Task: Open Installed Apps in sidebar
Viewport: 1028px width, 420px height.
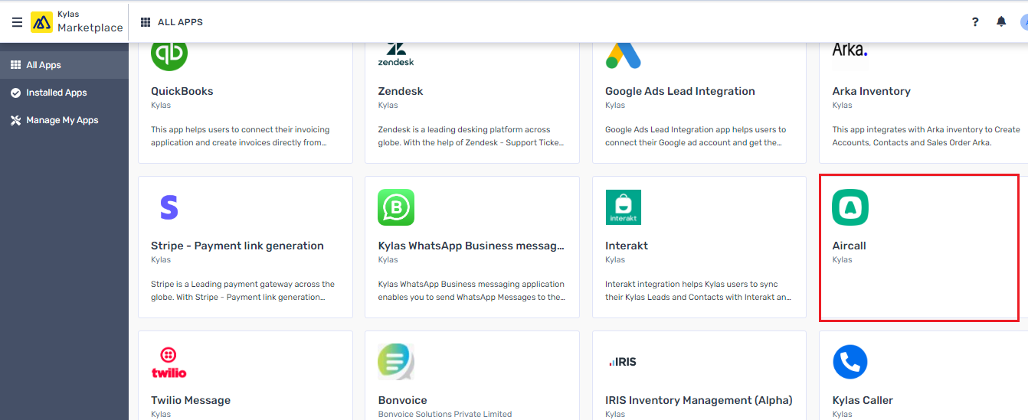Action: [x=64, y=93]
